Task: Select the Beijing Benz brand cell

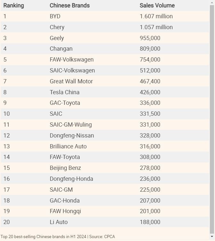Action: (65, 168)
